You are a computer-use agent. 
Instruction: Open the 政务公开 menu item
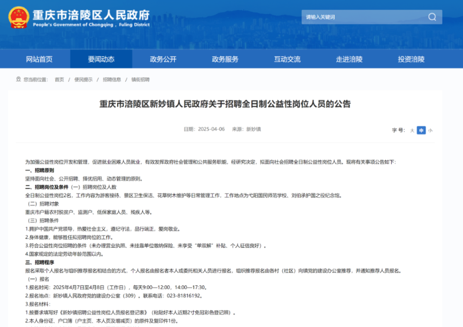163,59
